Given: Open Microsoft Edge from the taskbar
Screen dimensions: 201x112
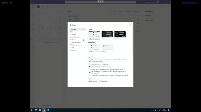Looking at the screenshot, I should [36, 110].
